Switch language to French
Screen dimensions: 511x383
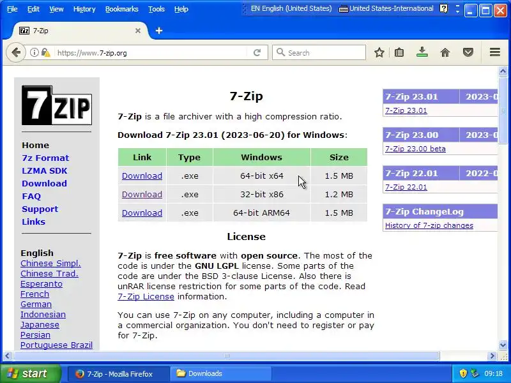tap(34, 294)
